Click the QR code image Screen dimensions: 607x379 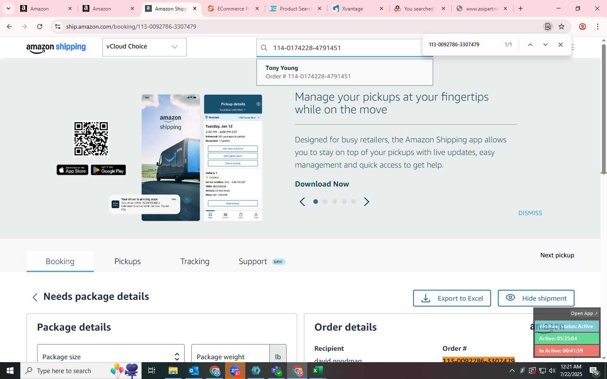(x=91, y=139)
